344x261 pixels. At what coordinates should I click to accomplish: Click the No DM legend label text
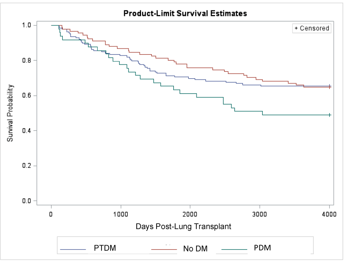(195, 249)
